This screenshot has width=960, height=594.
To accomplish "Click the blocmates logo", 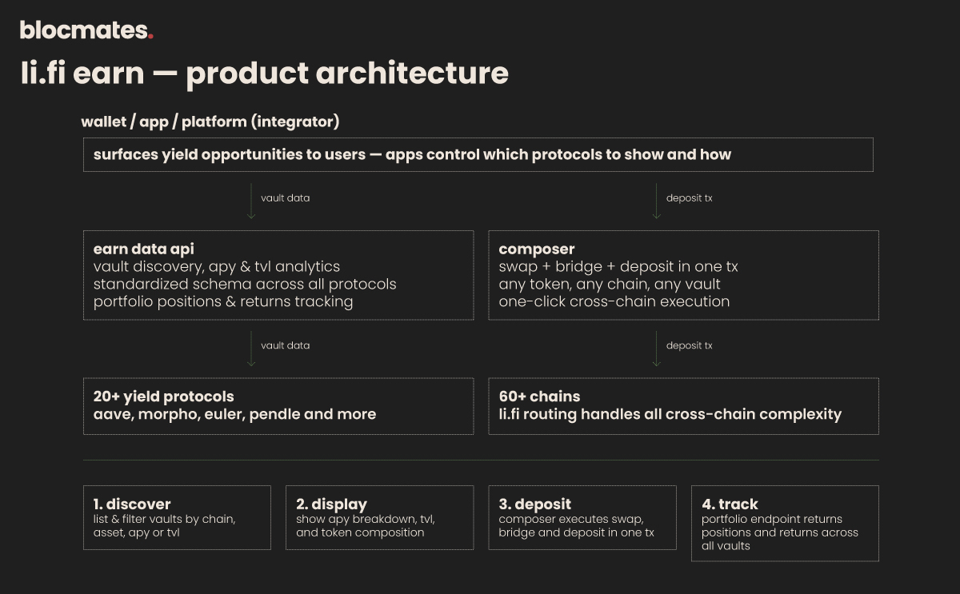I will click(86, 30).
